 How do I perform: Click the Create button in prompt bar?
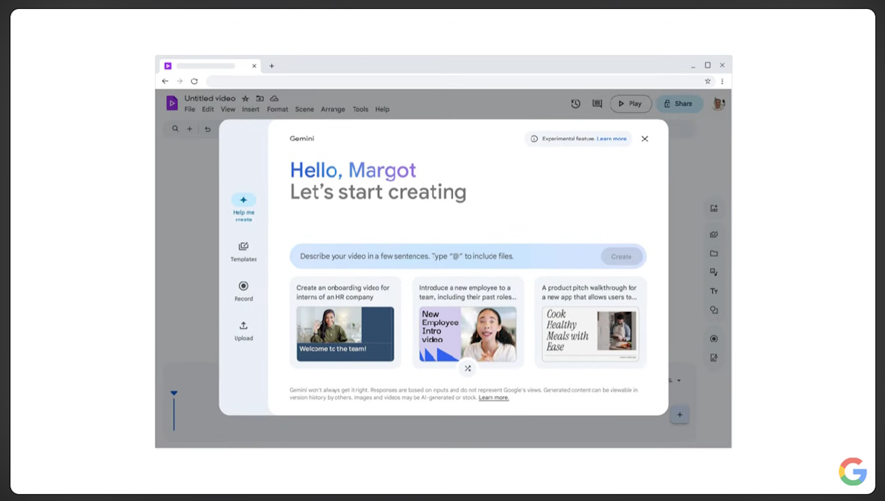[x=622, y=257]
